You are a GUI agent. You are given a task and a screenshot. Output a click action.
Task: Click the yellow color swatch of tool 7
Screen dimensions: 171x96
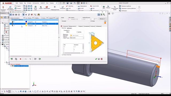26,26
